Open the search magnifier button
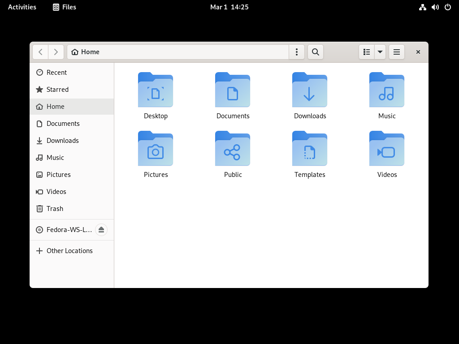This screenshot has height=344, width=459. [315, 52]
